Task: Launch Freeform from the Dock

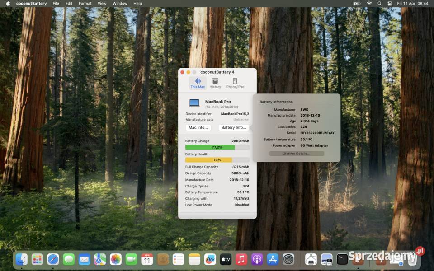Action: tap(210, 259)
